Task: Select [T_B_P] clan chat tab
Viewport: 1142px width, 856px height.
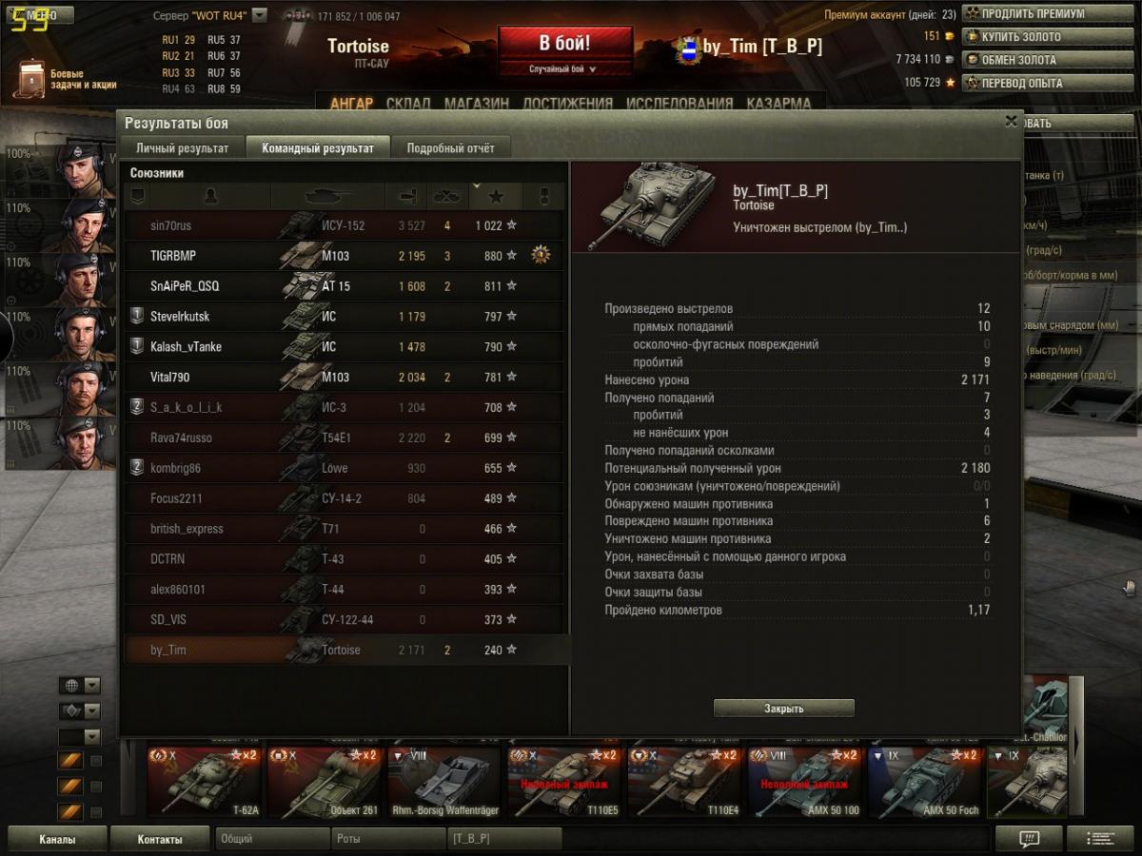Action: point(503,839)
